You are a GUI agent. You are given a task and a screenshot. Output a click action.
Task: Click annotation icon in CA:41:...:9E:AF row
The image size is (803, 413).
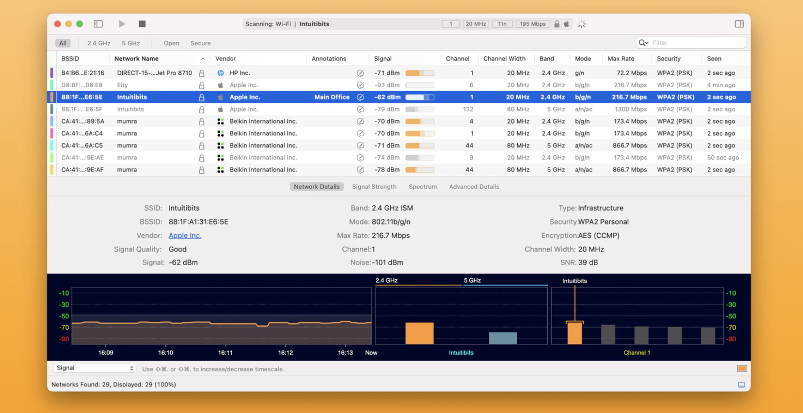pos(360,170)
